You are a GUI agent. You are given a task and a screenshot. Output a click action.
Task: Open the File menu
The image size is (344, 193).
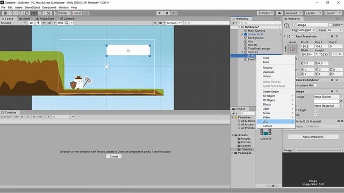click(x=3, y=8)
